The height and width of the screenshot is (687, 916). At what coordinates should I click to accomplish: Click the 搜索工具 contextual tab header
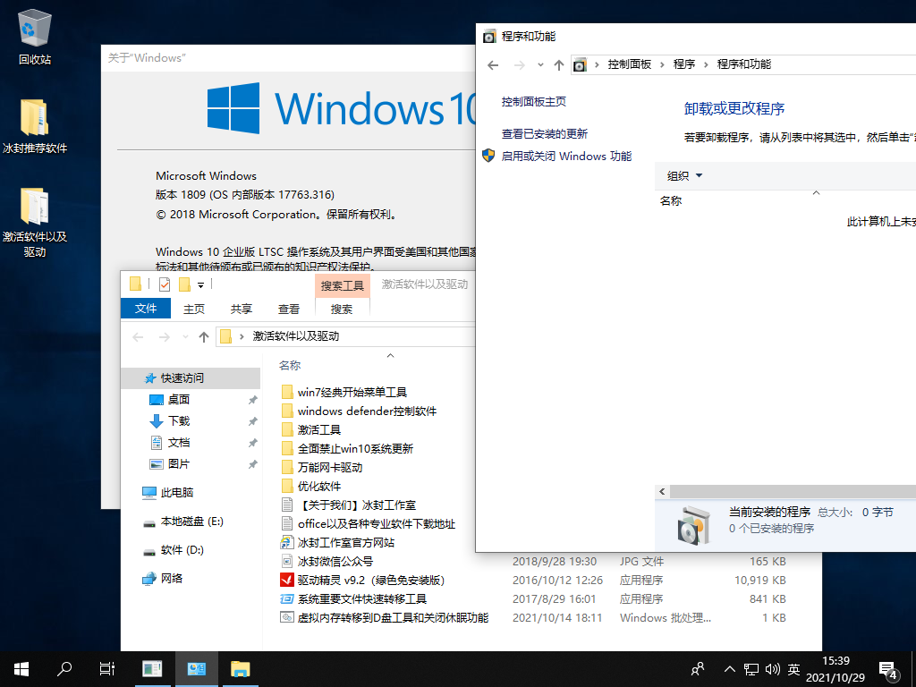pos(343,285)
